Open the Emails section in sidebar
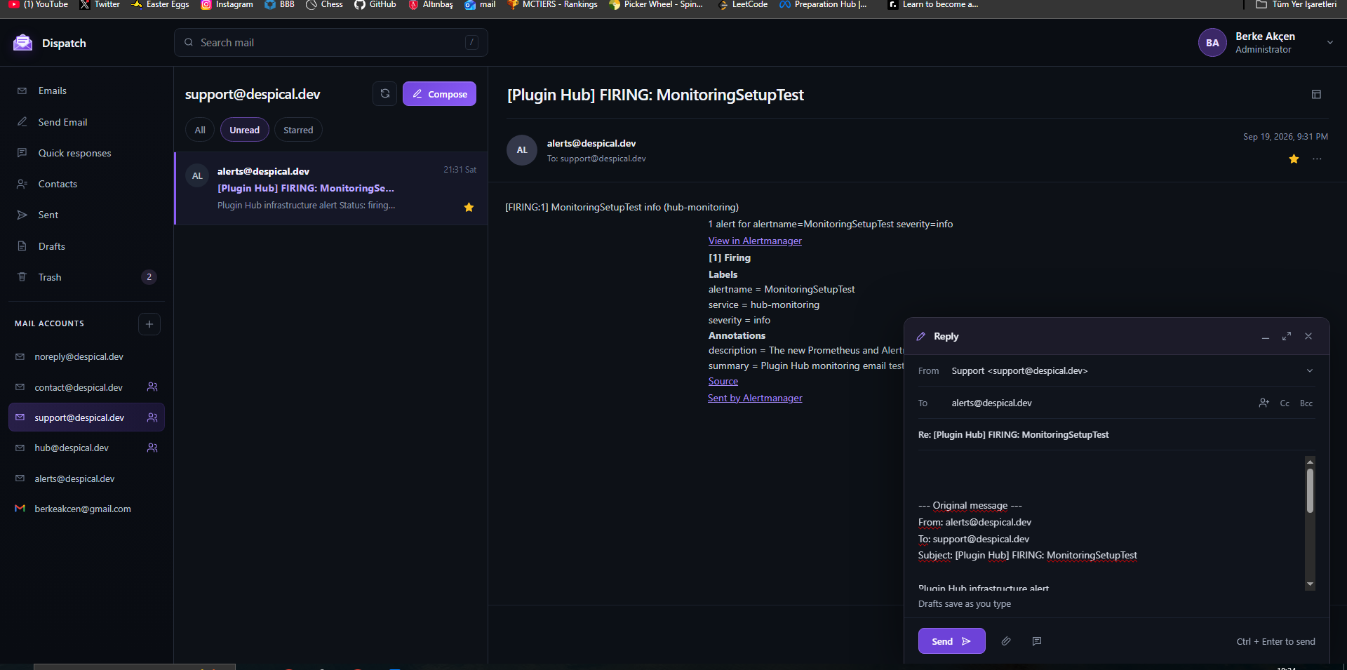 tap(86, 91)
